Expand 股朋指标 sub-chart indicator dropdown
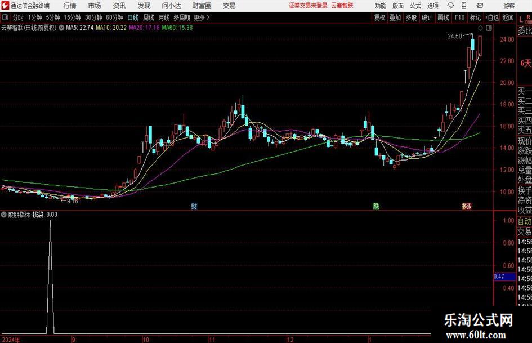 tap(4, 214)
